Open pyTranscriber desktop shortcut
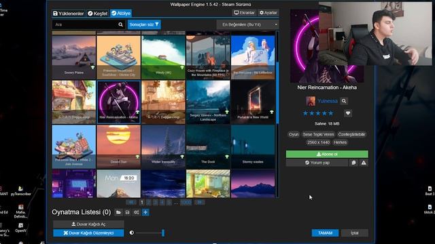 tap(21, 191)
